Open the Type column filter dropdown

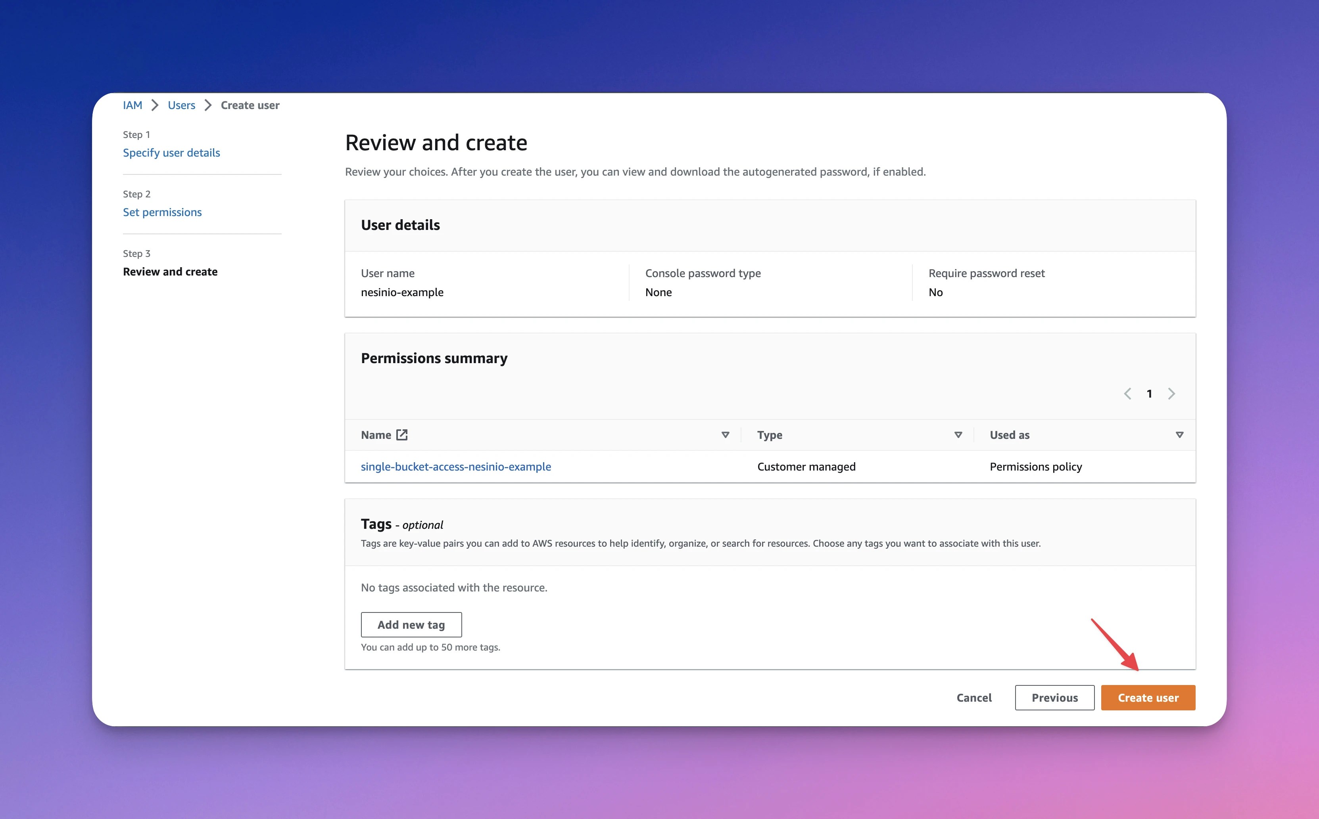pos(958,434)
